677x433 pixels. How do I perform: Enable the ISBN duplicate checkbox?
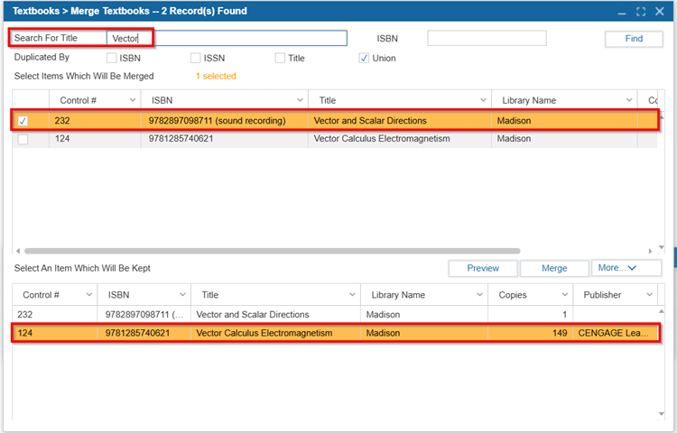tap(111, 58)
